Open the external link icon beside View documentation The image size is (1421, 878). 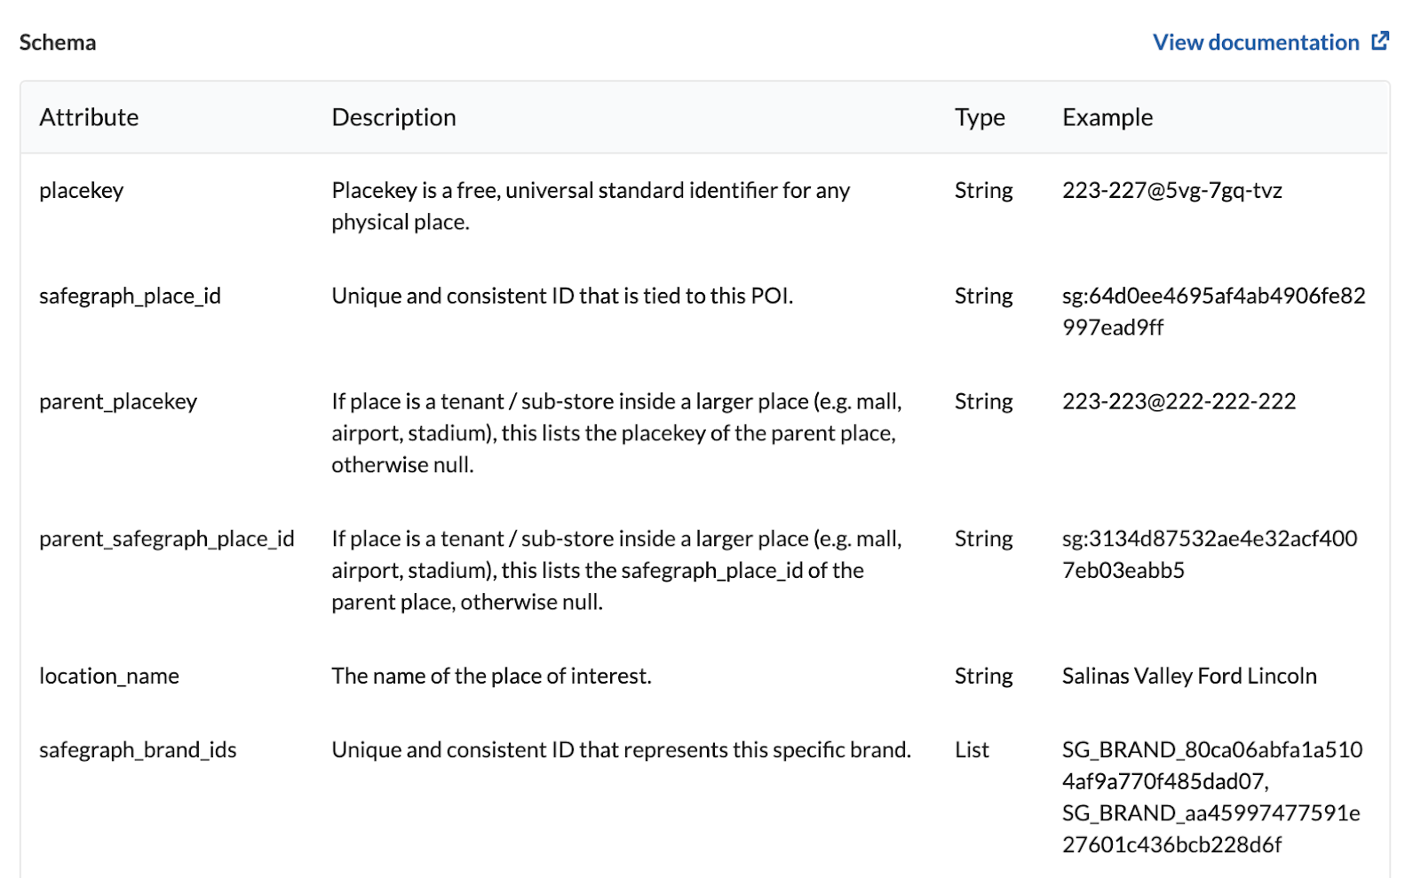(1379, 41)
